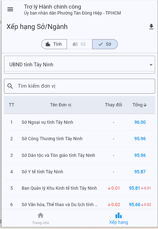Sort by the Thay đổi column header
The image size is (158, 229).
pyautogui.click(x=113, y=105)
